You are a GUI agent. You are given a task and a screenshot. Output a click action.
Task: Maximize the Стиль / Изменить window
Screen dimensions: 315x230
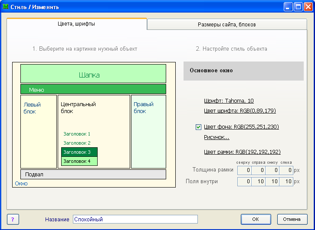tap(298, 7)
